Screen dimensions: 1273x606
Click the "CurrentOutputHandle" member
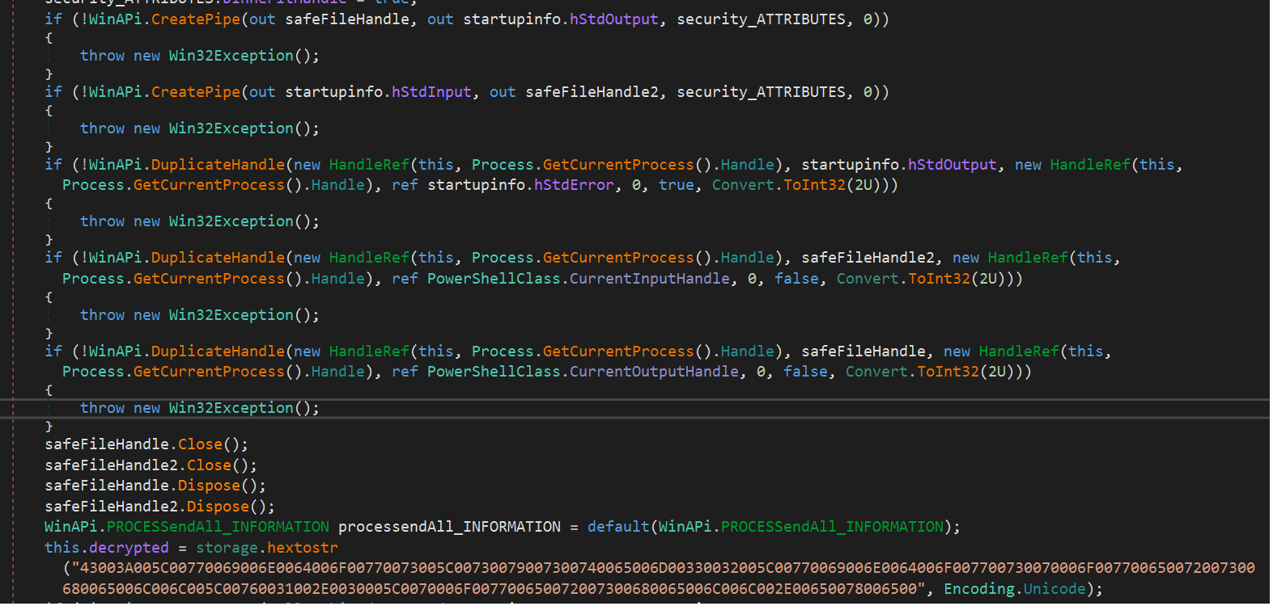[x=654, y=372]
